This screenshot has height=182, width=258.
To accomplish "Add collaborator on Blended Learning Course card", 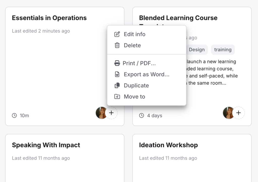I will 239,113.
